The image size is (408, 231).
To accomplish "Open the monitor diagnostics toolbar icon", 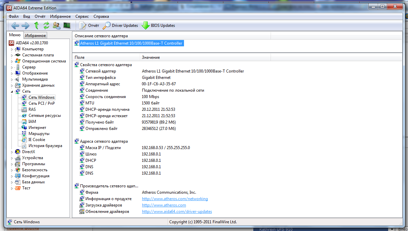I will (x=67, y=26).
